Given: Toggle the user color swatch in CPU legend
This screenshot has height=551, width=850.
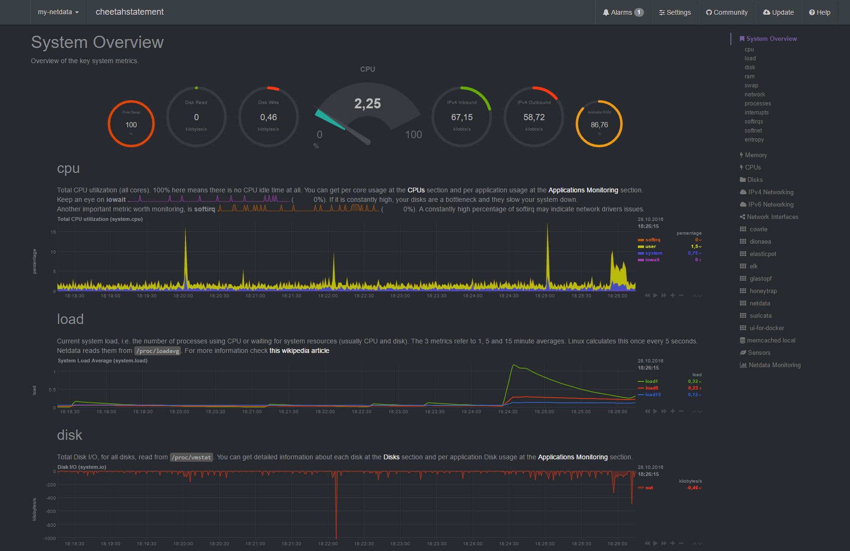Looking at the screenshot, I should pos(641,247).
